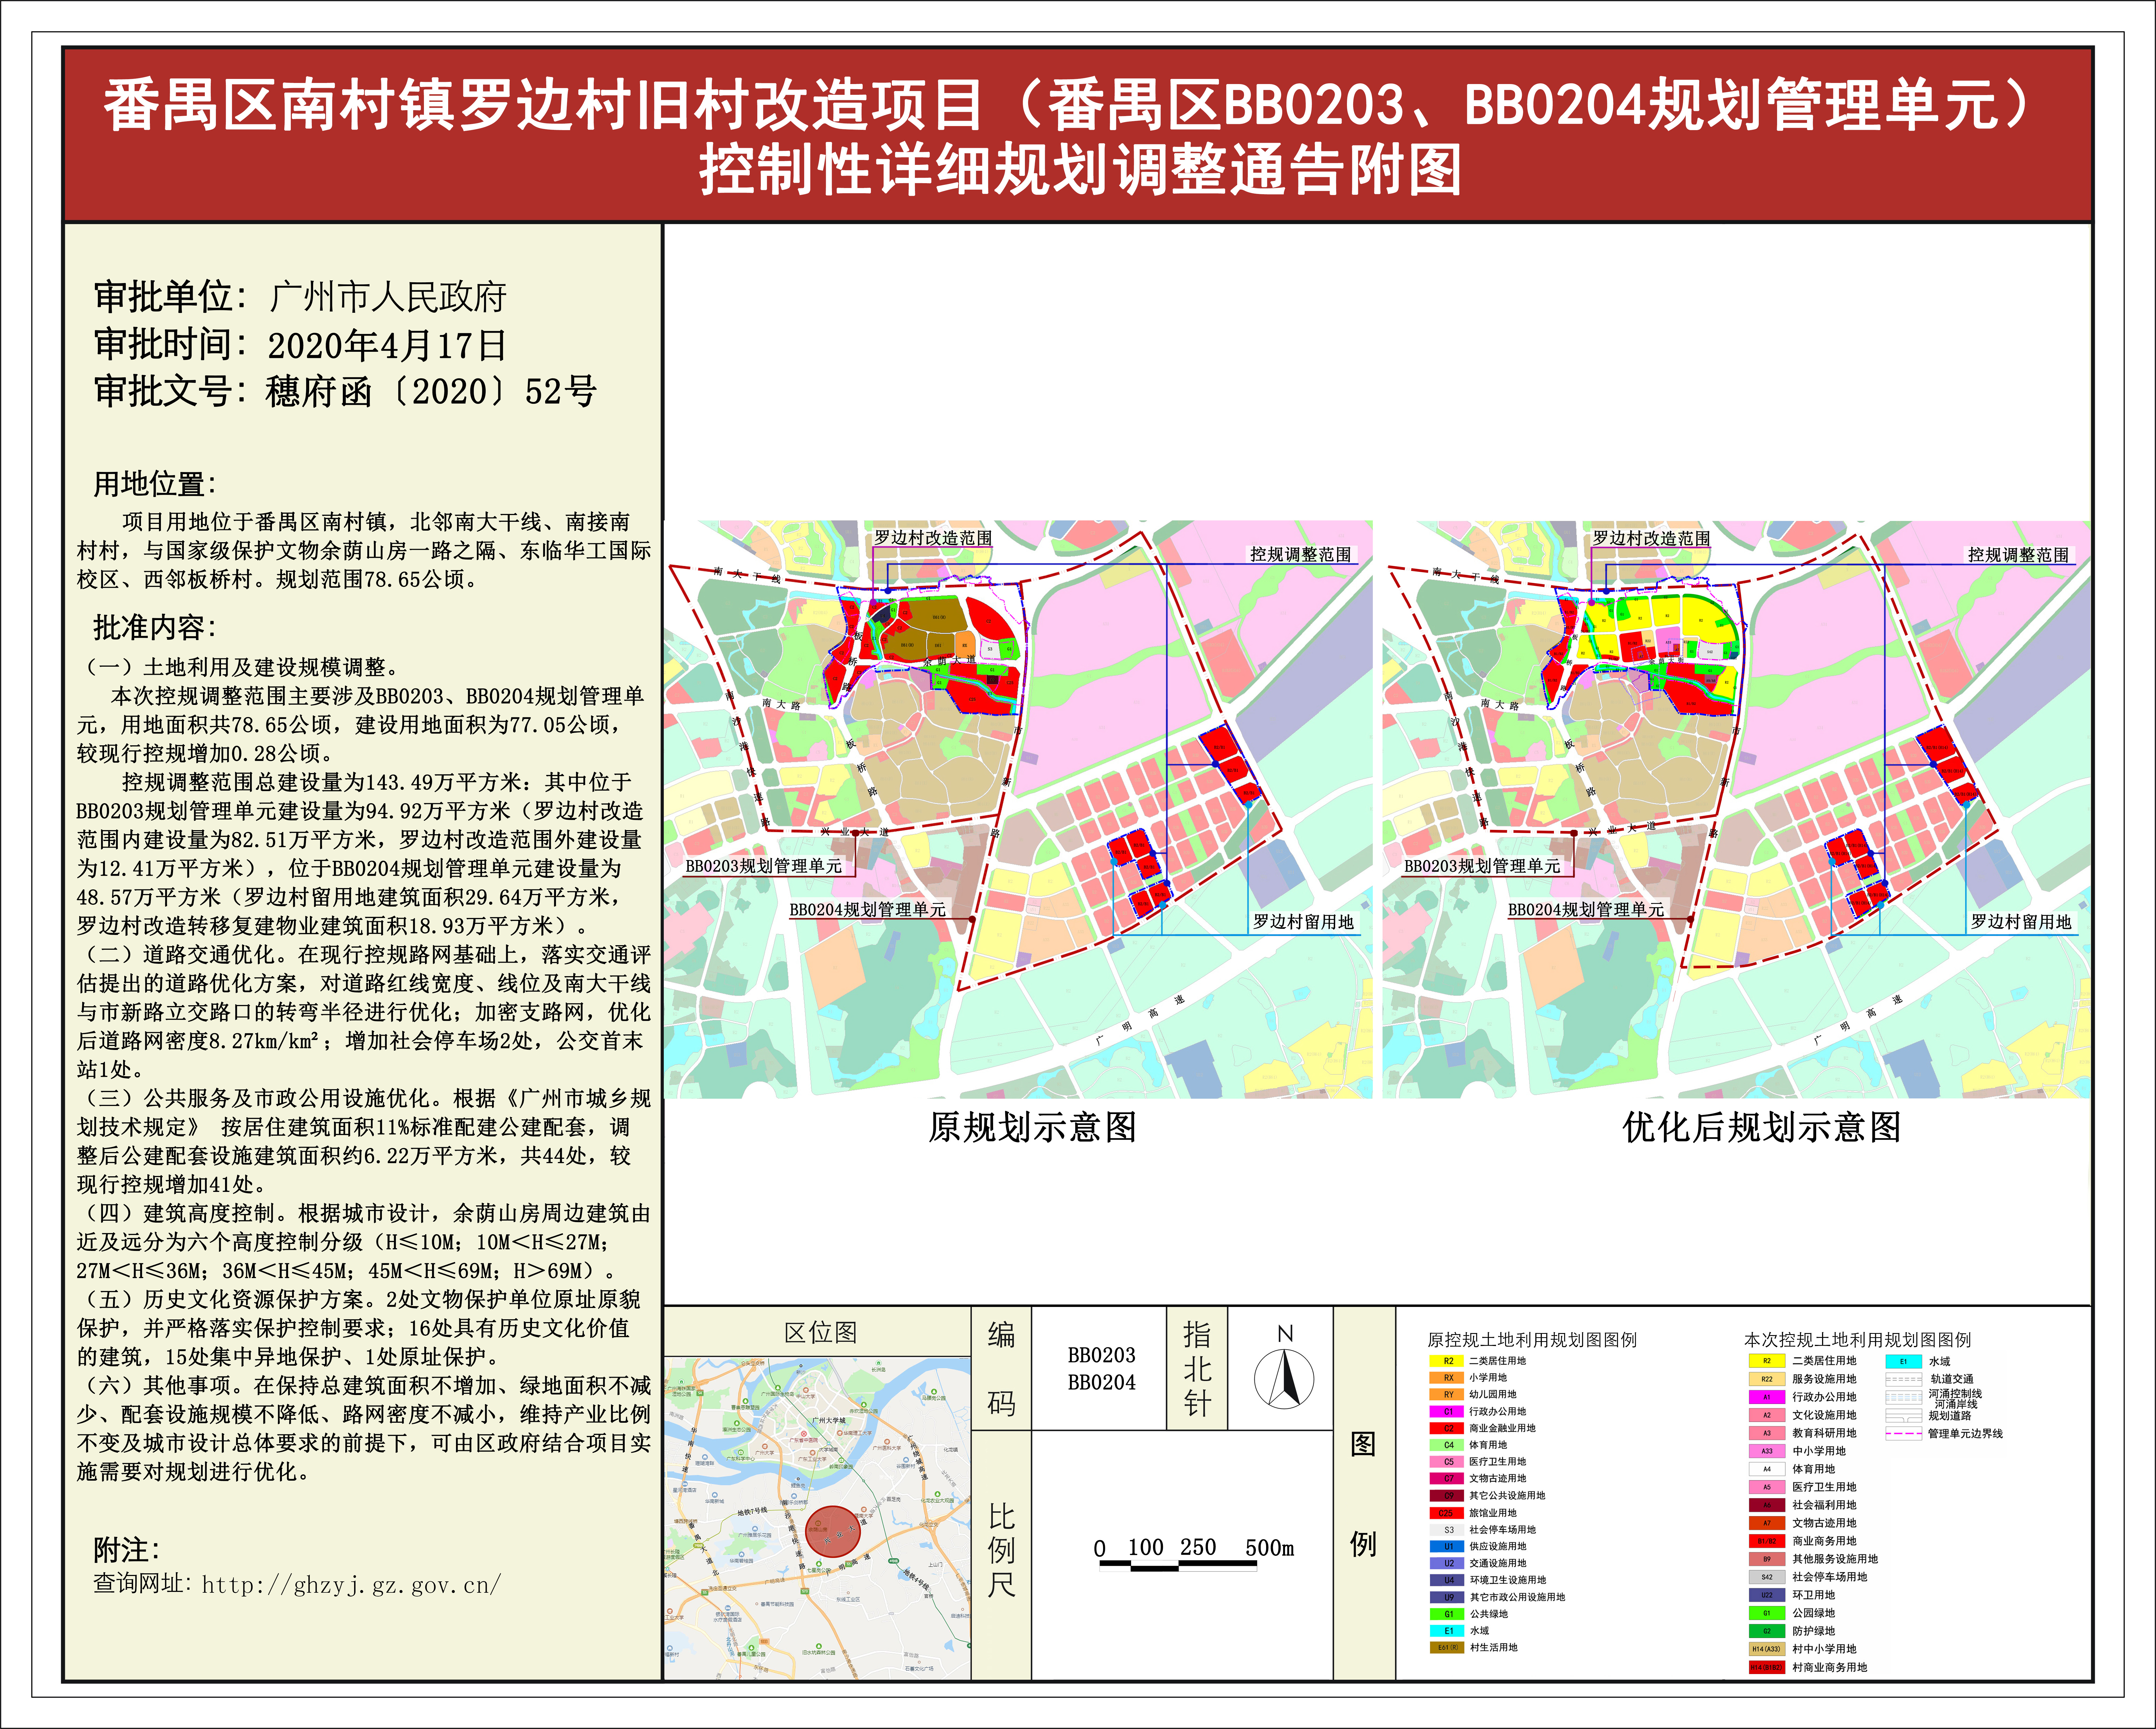Click the U2 交通设施用地 swatch
The width and height of the screenshot is (2156, 1729).
point(1447,1563)
